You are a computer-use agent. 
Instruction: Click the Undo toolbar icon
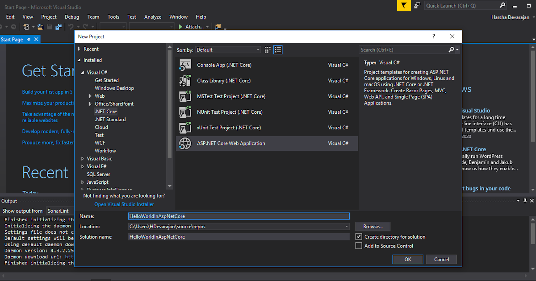tap(71, 27)
